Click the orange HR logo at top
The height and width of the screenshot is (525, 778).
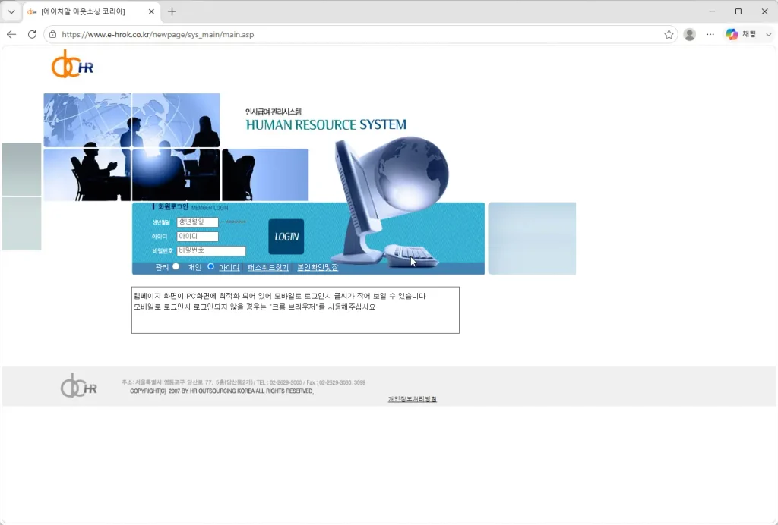pyautogui.click(x=72, y=64)
